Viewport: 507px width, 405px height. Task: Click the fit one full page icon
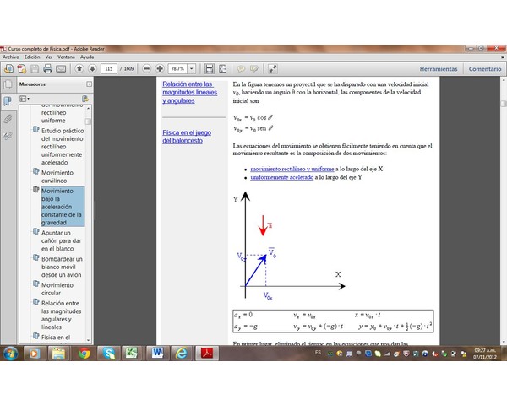click(223, 69)
